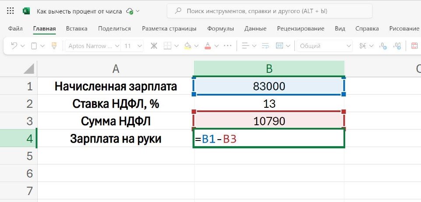The height and width of the screenshot is (202, 421).
Task: Click the merge cells icon
Action: tap(279, 45)
